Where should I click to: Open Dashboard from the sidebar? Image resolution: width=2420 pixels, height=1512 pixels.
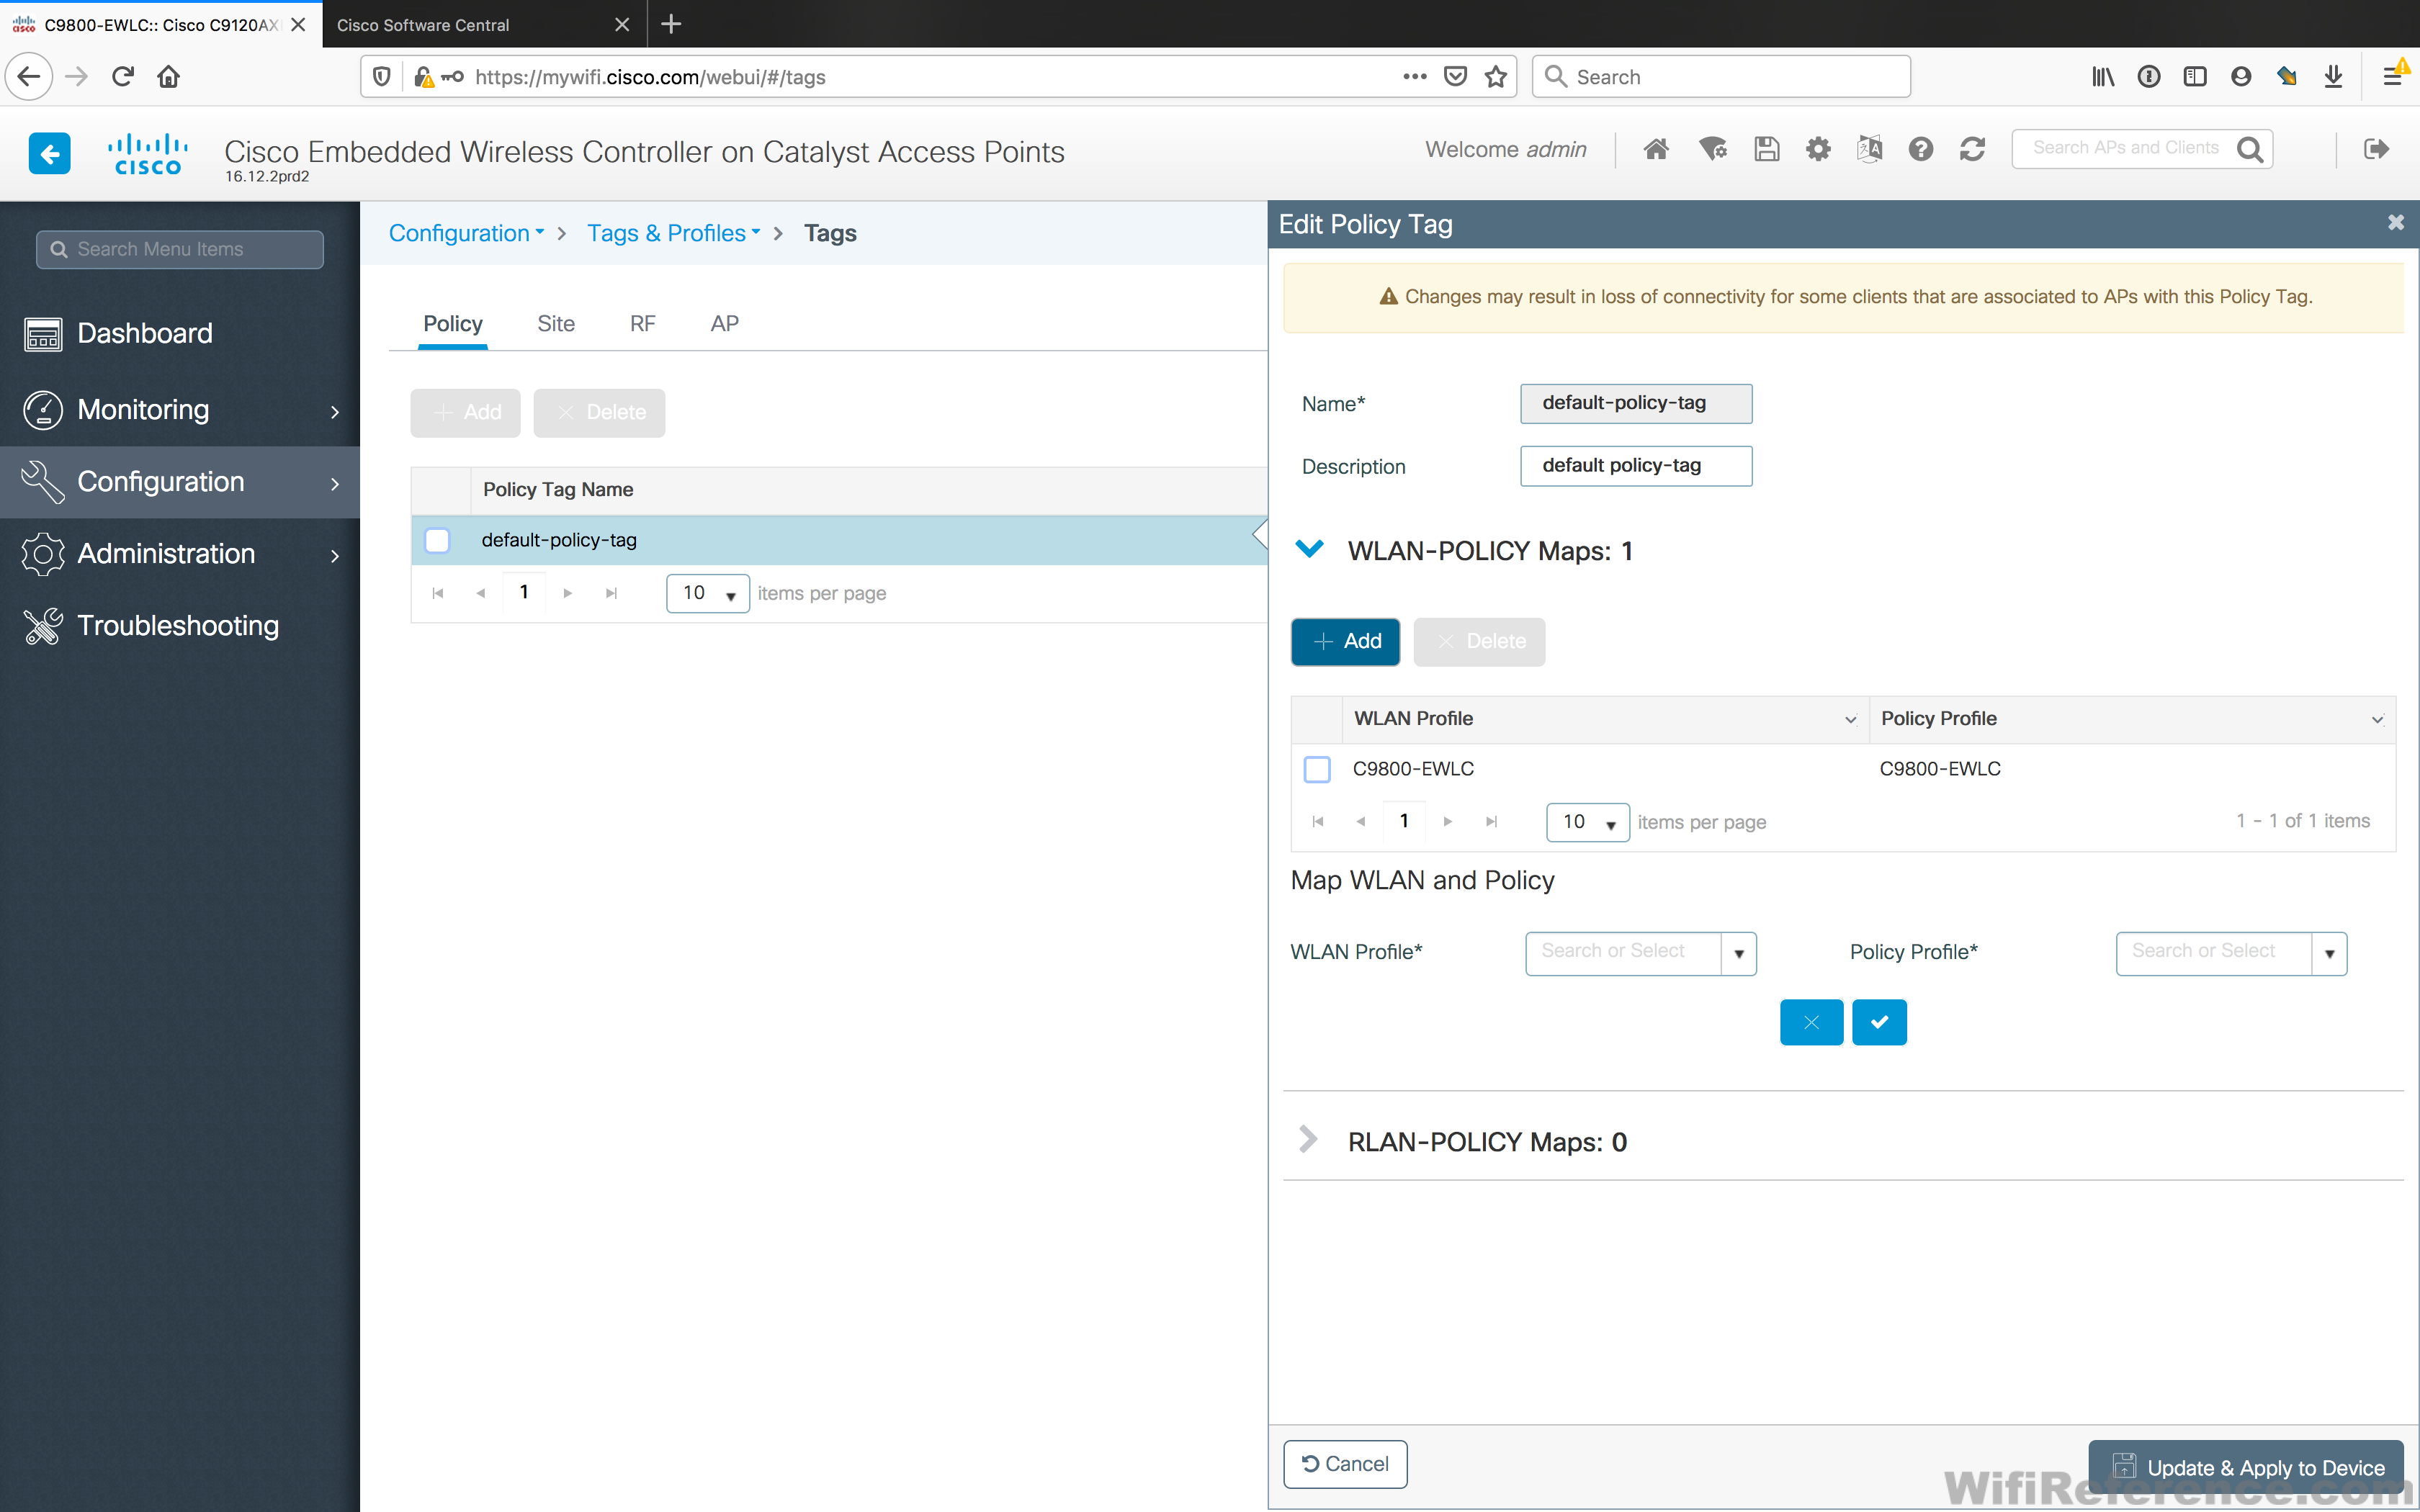(x=144, y=333)
